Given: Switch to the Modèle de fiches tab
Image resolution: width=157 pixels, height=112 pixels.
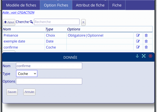Looking at the screenshot, I should [21, 5].
